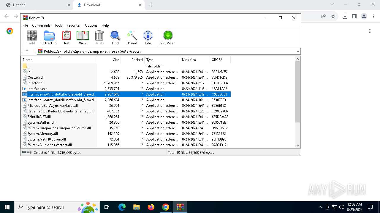Open Chrome profile avatar

pos(364,16)
